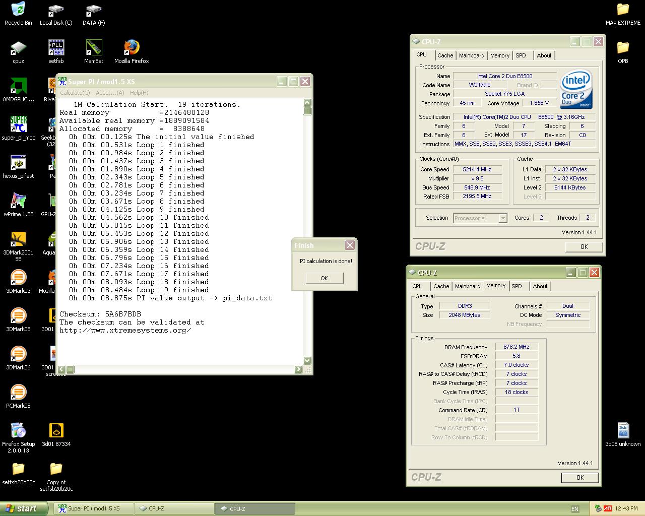Open Mainboard tab in bottom CPU-Z window

click(468, 286)
